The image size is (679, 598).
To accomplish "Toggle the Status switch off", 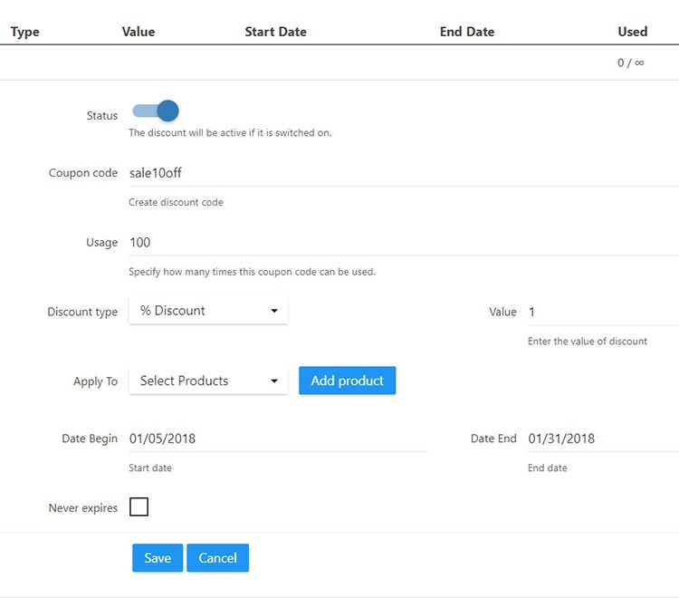I will 156,111.
